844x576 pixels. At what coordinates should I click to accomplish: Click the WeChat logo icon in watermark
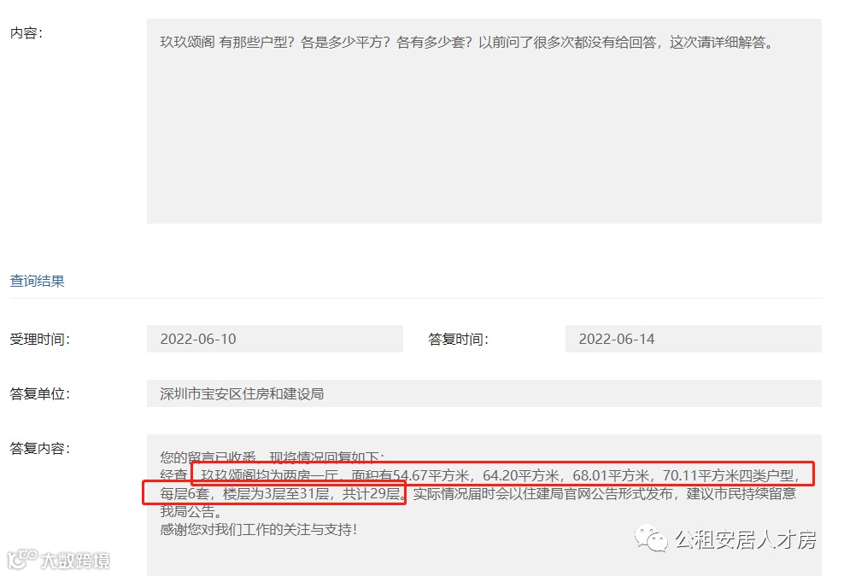click(651, 538)
